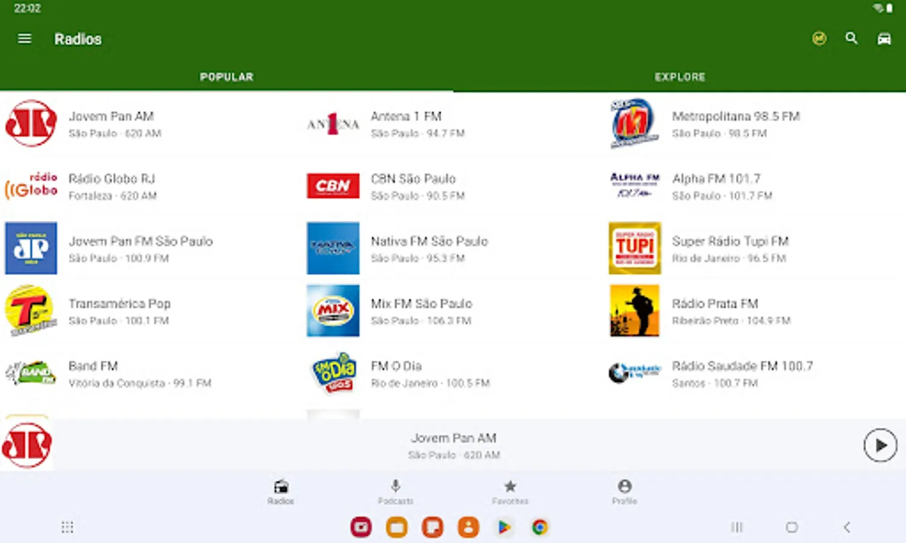Screen dimensions: 906x543
Task: Open the now-playing Jovem Pan AM artwork
Action: point(26,445)
